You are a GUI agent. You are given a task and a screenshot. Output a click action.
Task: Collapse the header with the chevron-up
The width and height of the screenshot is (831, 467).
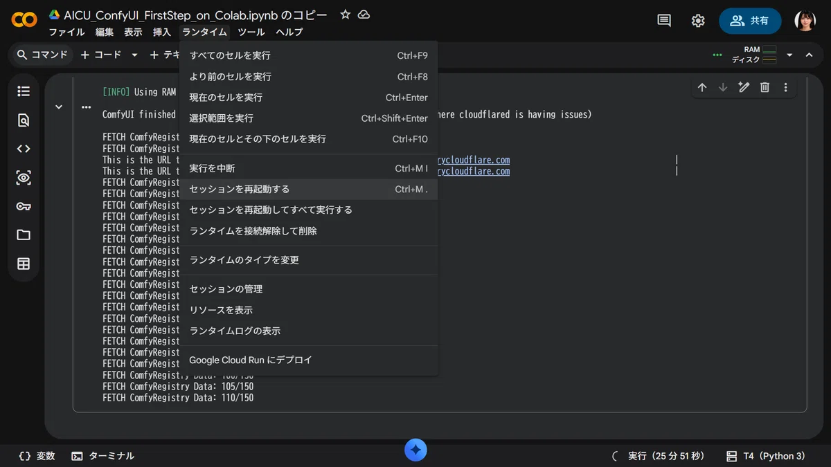809,55
